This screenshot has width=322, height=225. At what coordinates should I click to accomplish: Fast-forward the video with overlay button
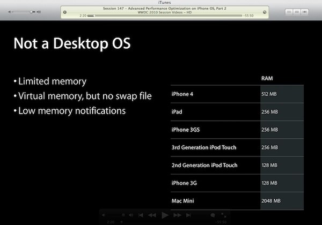coord(177,215)
